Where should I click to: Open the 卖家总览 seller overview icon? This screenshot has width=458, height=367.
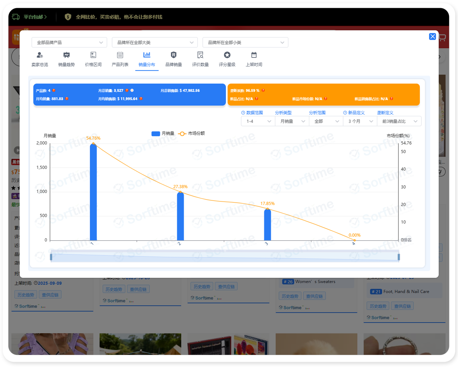(40, 55)
